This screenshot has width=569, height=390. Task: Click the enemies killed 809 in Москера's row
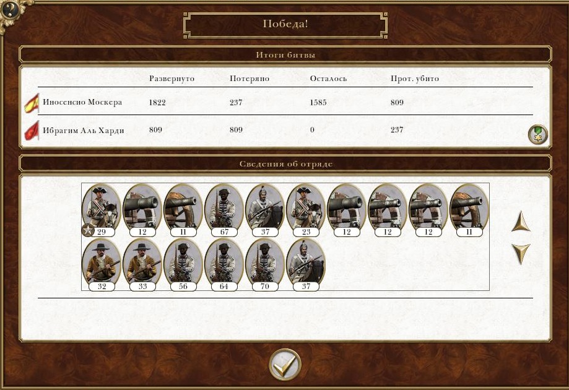397,102
